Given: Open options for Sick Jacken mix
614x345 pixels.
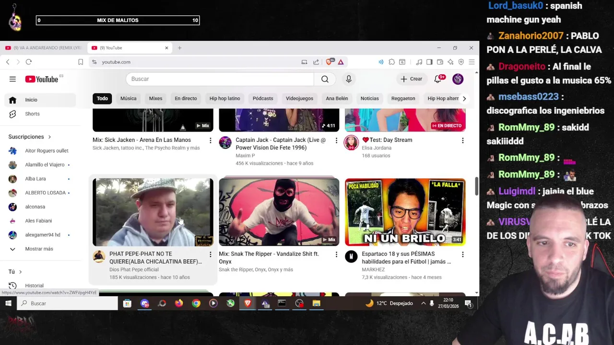Looking at the screenshot, I should click(210, 140).
